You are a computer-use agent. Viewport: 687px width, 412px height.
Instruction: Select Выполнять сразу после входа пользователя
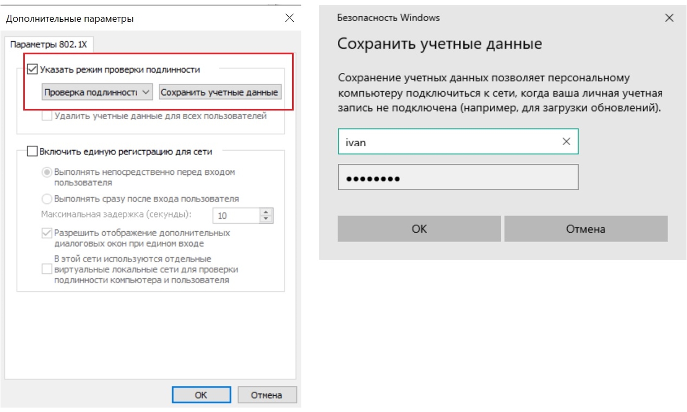(x=47, y=199)
